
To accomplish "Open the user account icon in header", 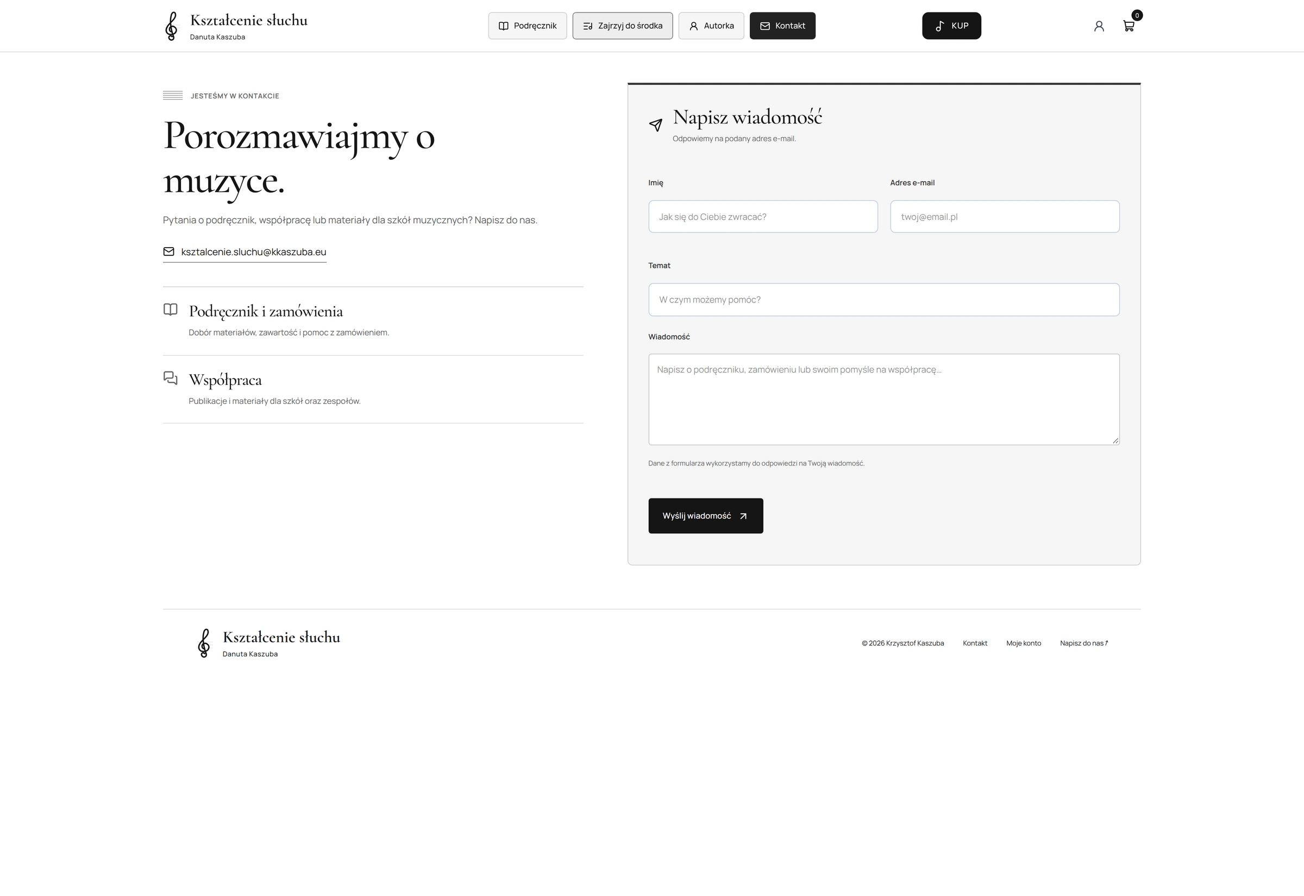I will [x=1099, y=26].
